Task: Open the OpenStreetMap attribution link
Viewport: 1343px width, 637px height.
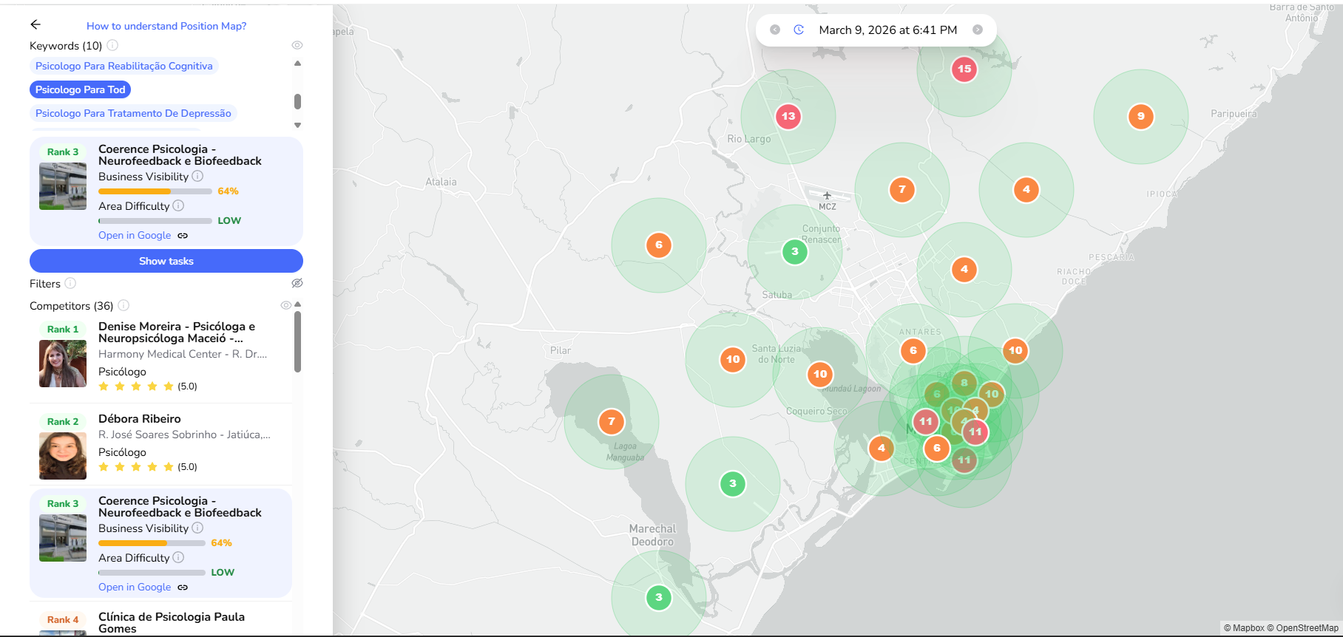Action: coord(1302,628)
